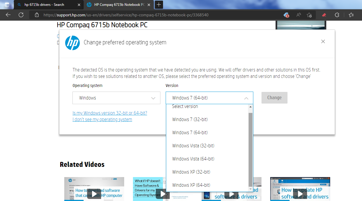
Task: Close the Change preferred operating system dialog
Action: pos(323,41)
